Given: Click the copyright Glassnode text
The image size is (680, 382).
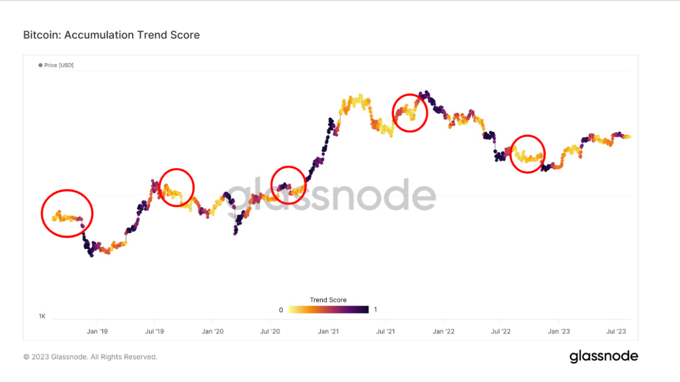Looking at the screenshot, I should tap(90, 357).
